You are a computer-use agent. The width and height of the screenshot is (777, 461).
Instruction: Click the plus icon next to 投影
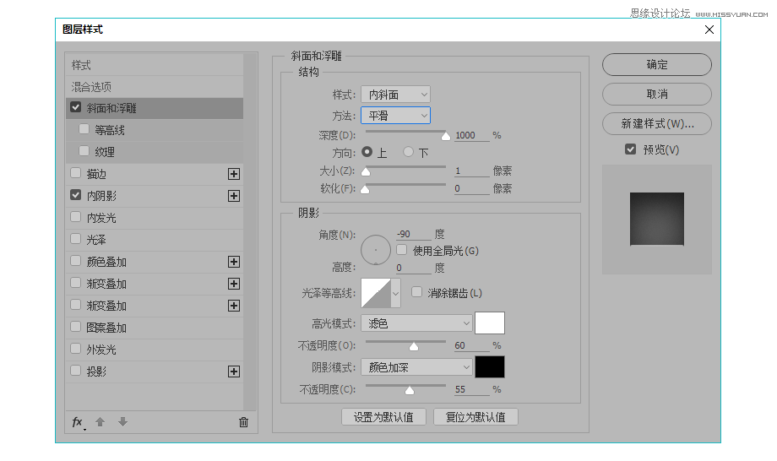(x=234, y=372)
